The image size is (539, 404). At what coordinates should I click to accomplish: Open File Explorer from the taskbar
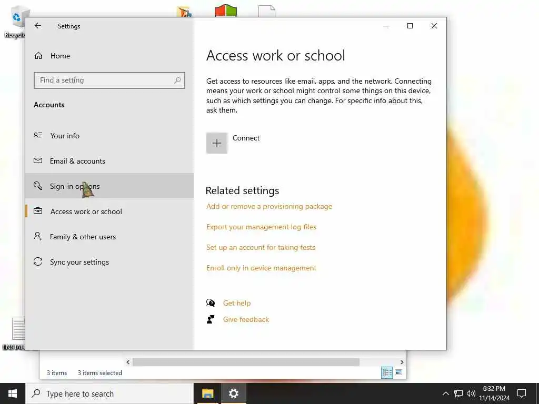(x=207, y=393)
